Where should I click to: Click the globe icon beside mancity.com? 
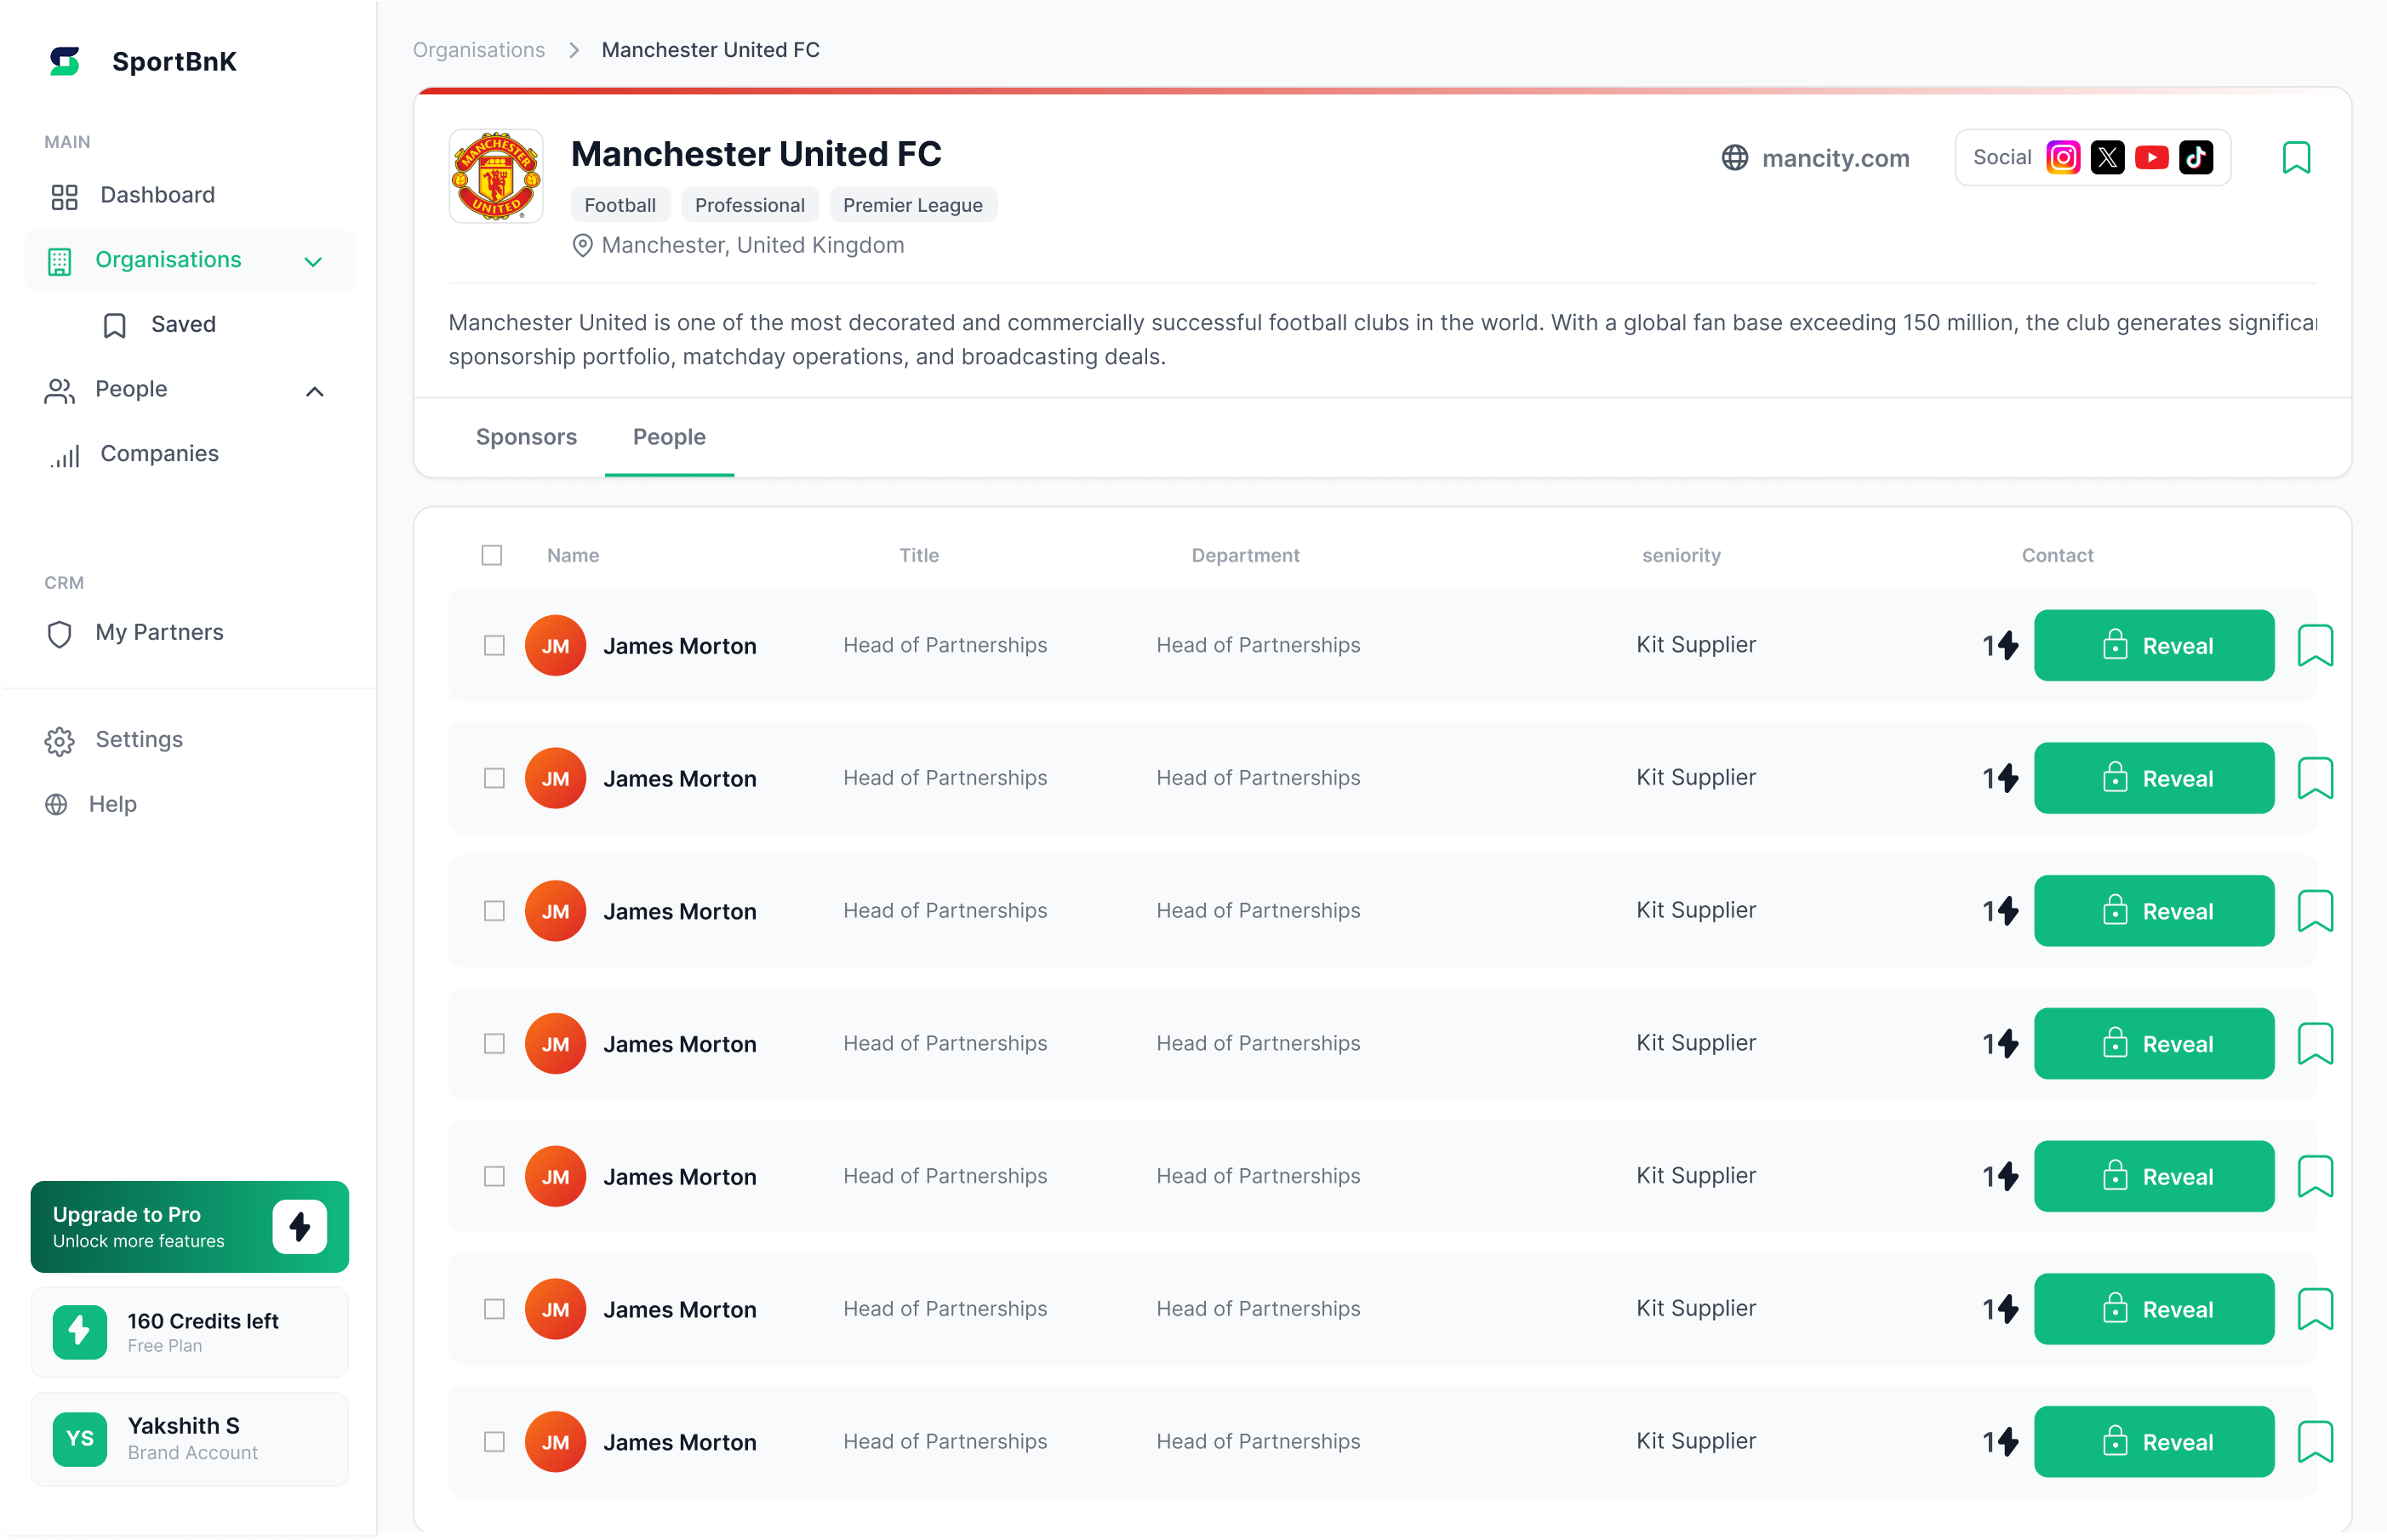click(1734, 158)
